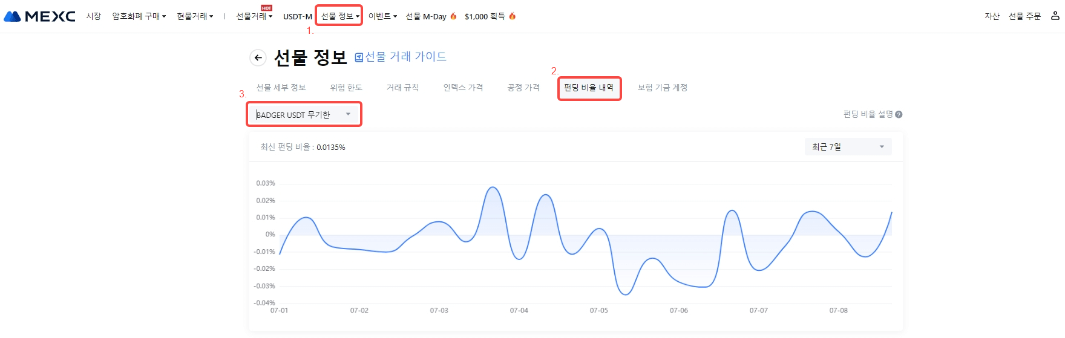Image resolution: width=1065 pixels, height=338 pixels.
Task: Switch to the 펀딩 비율 내역 tab
Action: point(589,88)
